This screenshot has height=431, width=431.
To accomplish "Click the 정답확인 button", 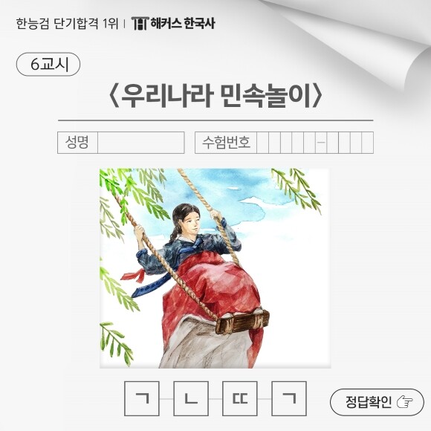I will pos(377,402).
